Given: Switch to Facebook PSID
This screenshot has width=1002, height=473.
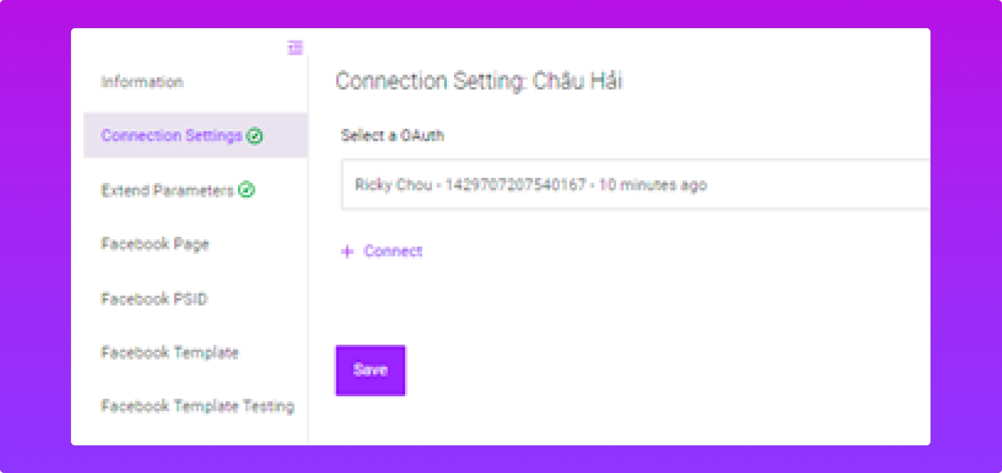Looking at the screenshot, I should [x=154, y=299].
